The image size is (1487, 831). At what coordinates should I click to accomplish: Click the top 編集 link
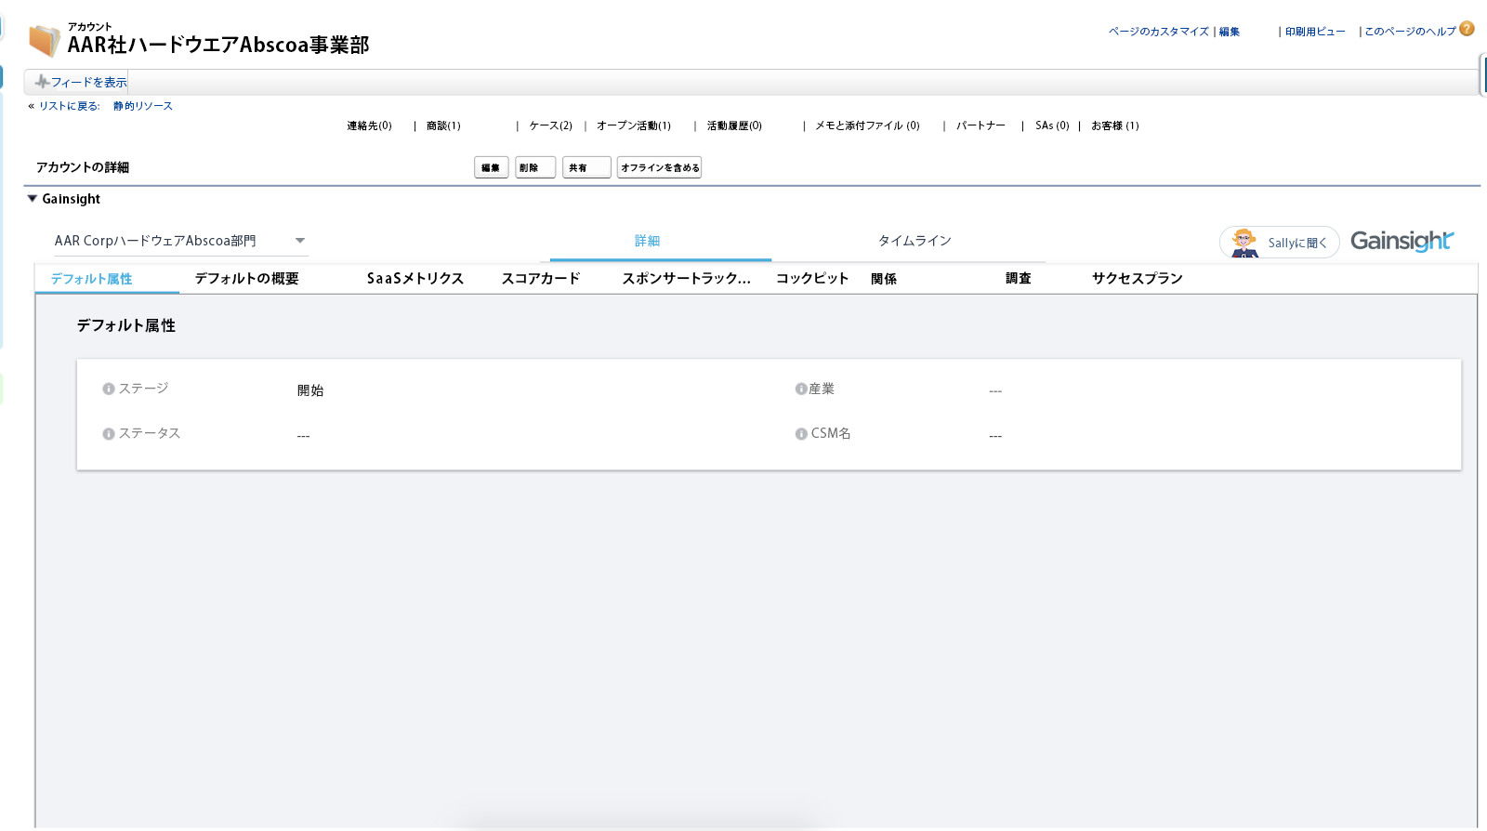[x=1230, y=32]
